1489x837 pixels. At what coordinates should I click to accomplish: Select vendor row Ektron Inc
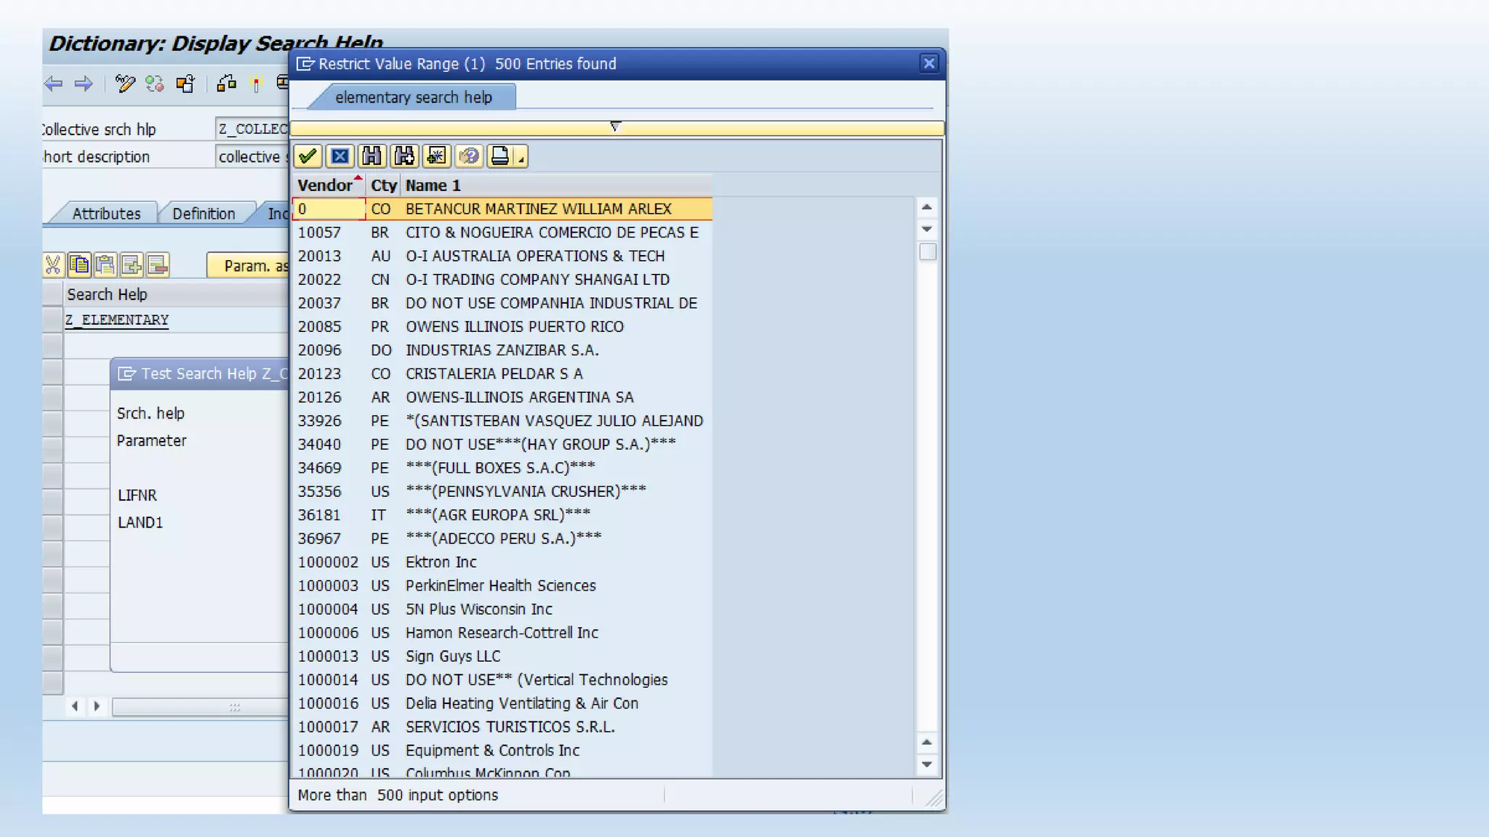click(x=441, y=562)
